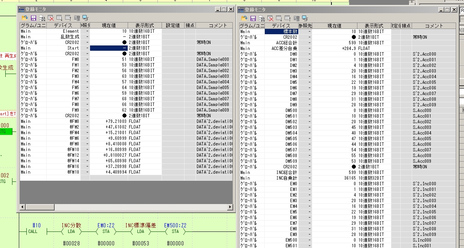Select highlighted current value of Start row
Screen dimensions: 464x248
click(108, 48)
